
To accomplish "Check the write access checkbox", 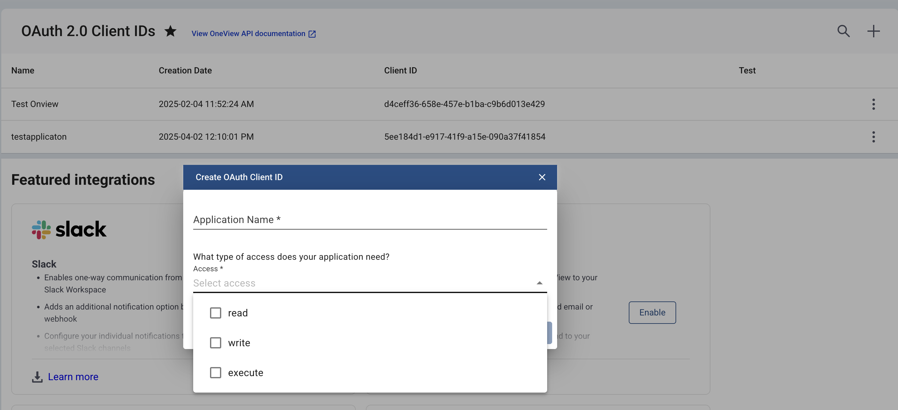I will [216, 343].
